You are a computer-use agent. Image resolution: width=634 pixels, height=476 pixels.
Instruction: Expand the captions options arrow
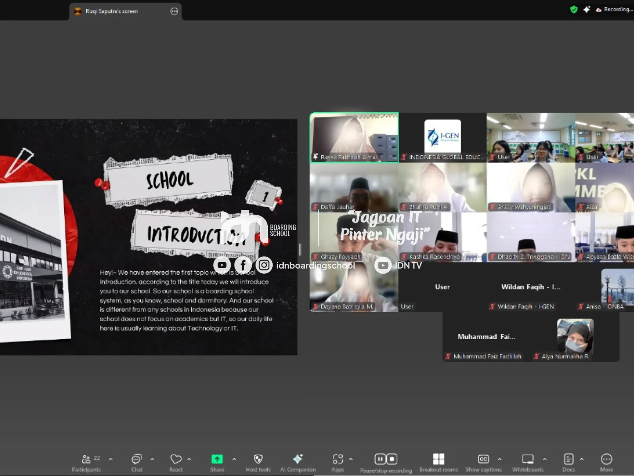pyautogui.click(x=500, y=459)
